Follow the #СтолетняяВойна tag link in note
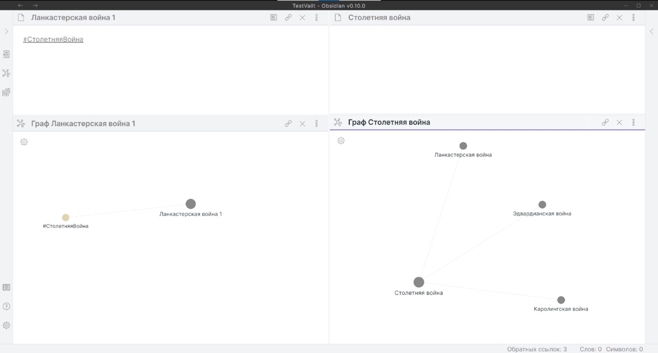The height and width of the screenshot is (353, 658). tap(53, 39)
